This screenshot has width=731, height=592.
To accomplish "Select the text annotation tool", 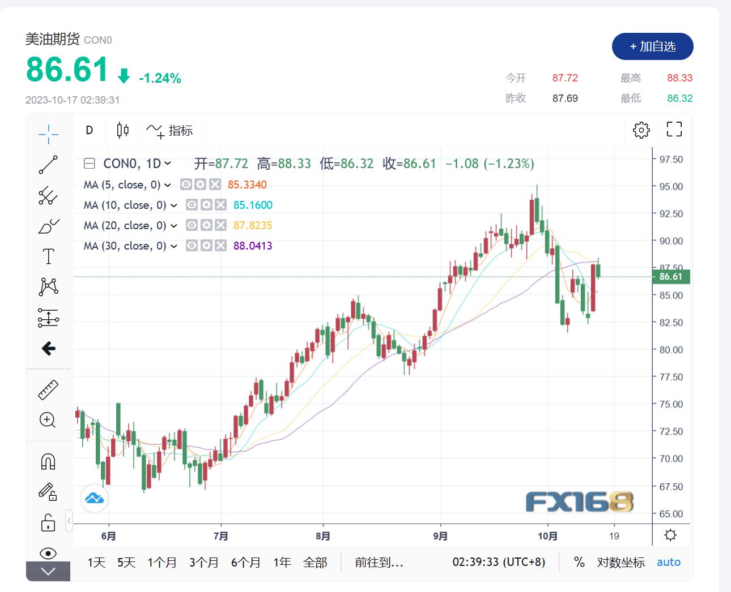I will point(48,256).
